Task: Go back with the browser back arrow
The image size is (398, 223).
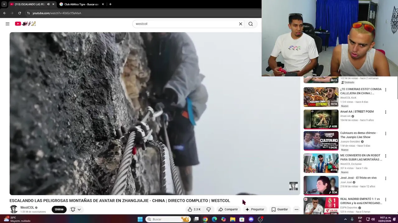Action: [x=4, y=13]
